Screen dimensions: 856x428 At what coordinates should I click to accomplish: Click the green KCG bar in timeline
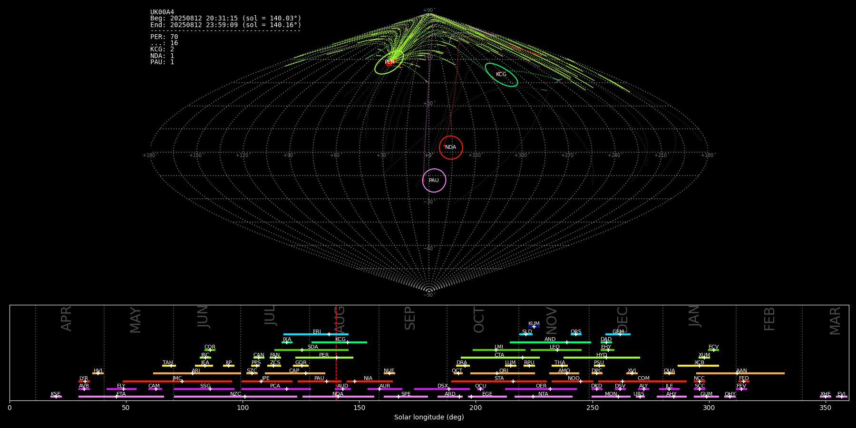coord(339,342)
